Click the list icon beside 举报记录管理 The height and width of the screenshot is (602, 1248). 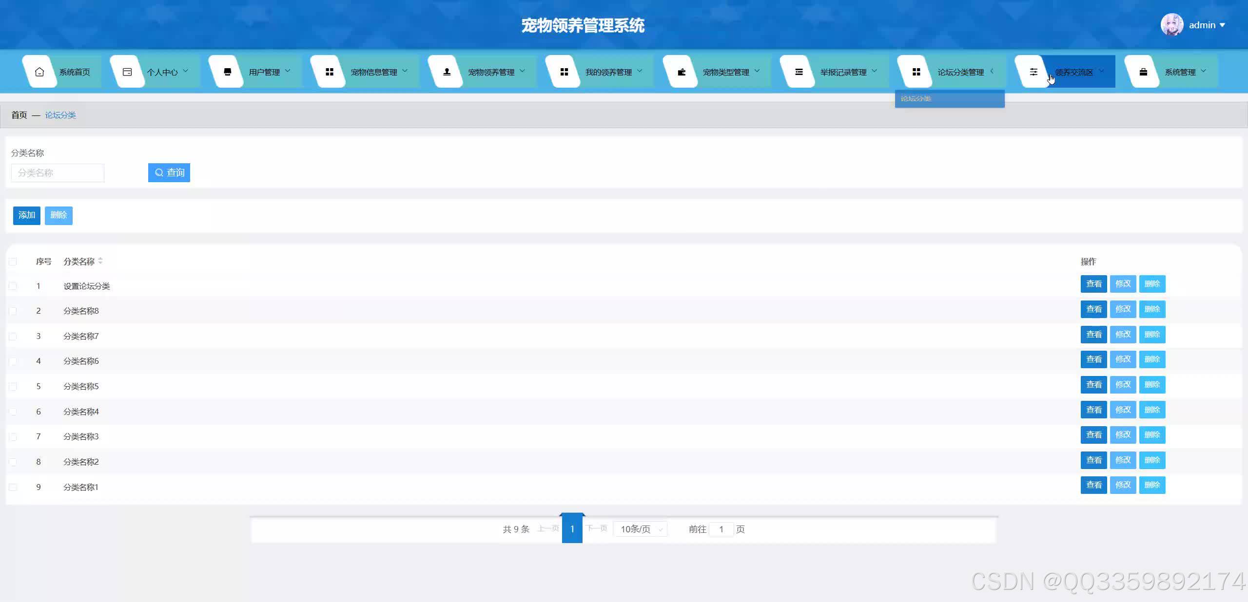coord(799,72)
